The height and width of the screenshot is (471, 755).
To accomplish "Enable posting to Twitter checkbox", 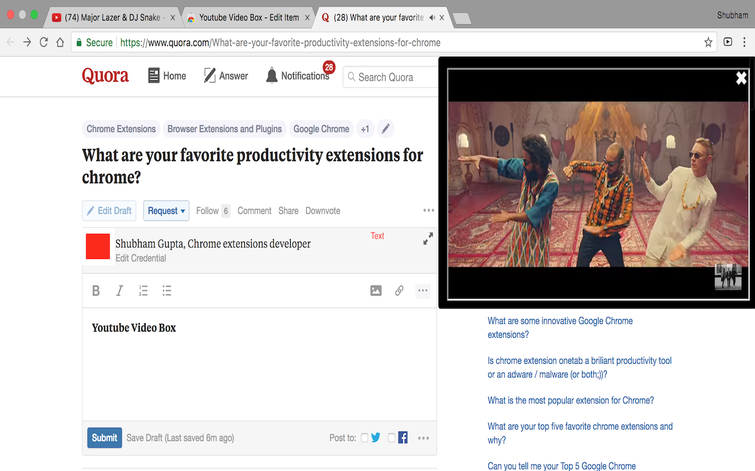I will click(x=365, y=438).
